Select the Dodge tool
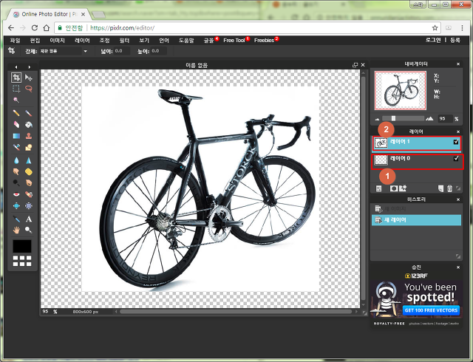 click(16, 182)
